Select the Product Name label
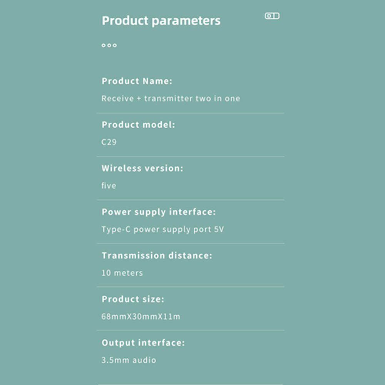The width and height of the screenshot is (385, 385). [x=137, y=81]
